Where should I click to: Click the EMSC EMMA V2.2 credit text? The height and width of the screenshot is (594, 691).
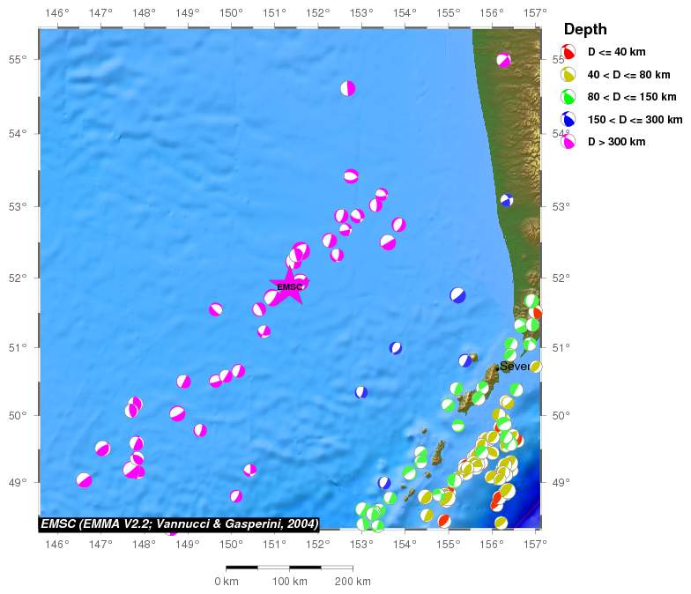point(179,523)
